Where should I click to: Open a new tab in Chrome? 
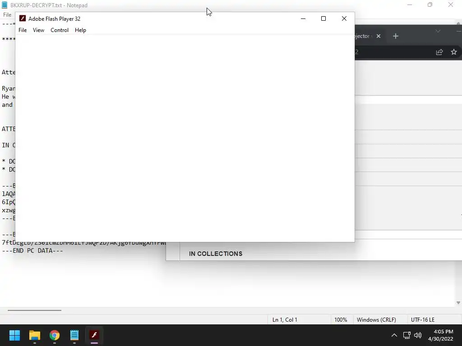[395, 36]
